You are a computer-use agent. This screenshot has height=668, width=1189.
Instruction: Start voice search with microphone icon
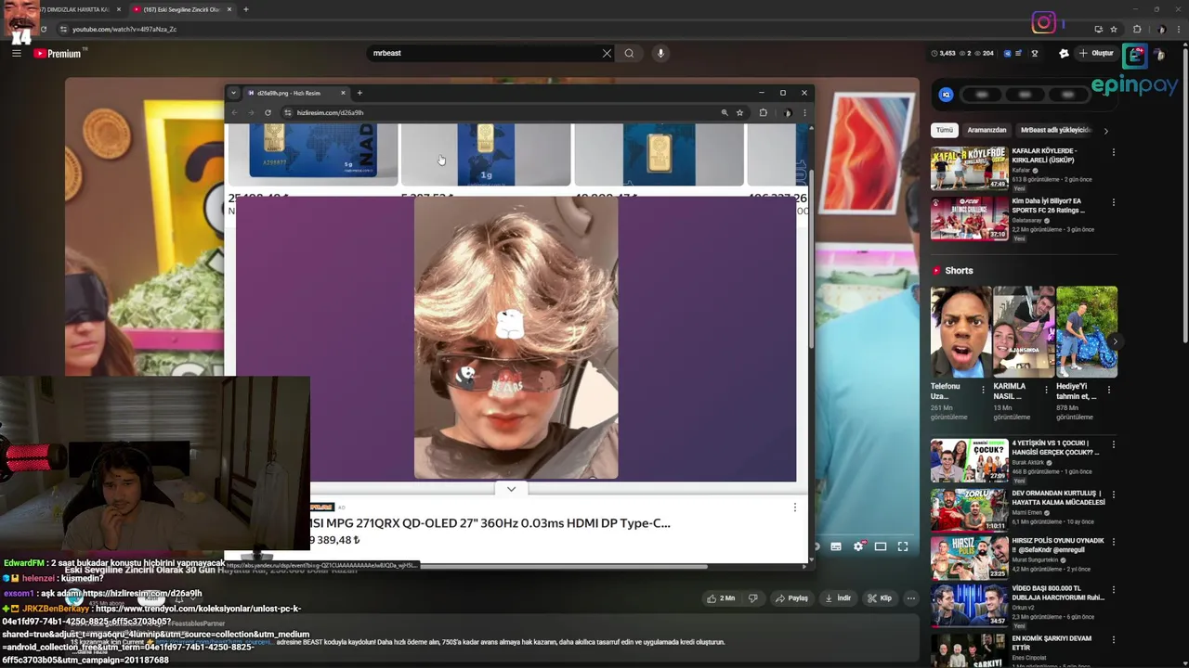pyautogui.click(x=660, y=53)
